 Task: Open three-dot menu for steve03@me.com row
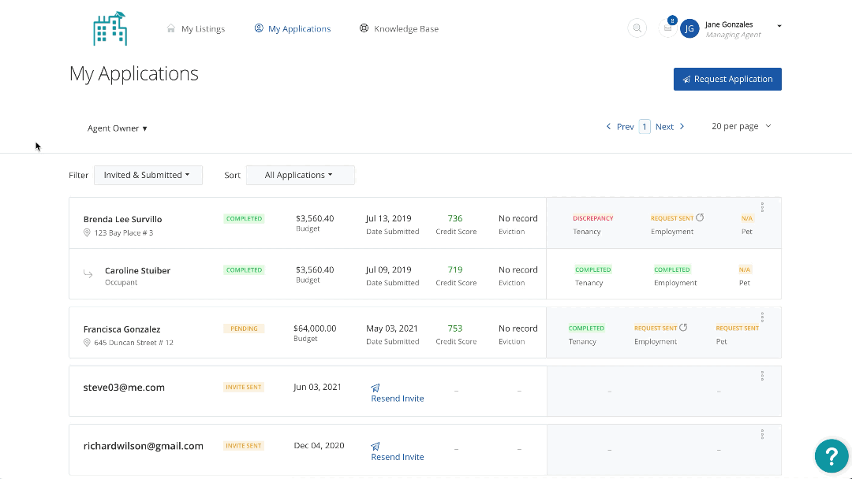762,376
